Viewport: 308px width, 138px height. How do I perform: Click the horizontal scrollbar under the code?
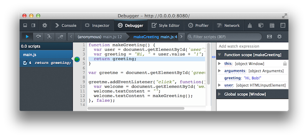point(136,108)
